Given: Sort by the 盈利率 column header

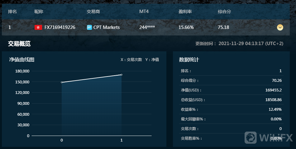Looking at the screenshot, I should tap(185, 12).
